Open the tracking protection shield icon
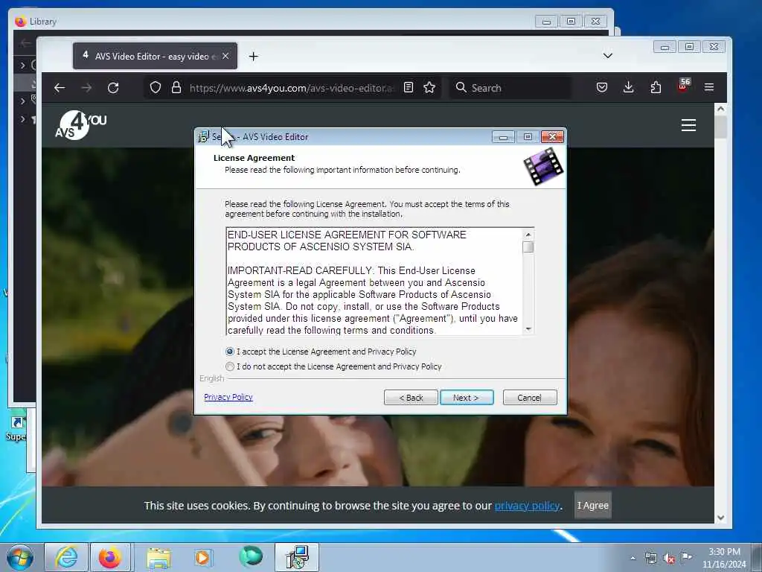Image resolution: width=762 pixels, height=572 pixels. pos(155,88)
